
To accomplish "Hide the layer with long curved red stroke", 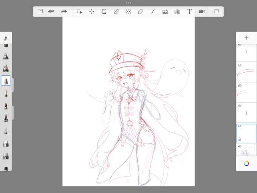I will point(240,65).
